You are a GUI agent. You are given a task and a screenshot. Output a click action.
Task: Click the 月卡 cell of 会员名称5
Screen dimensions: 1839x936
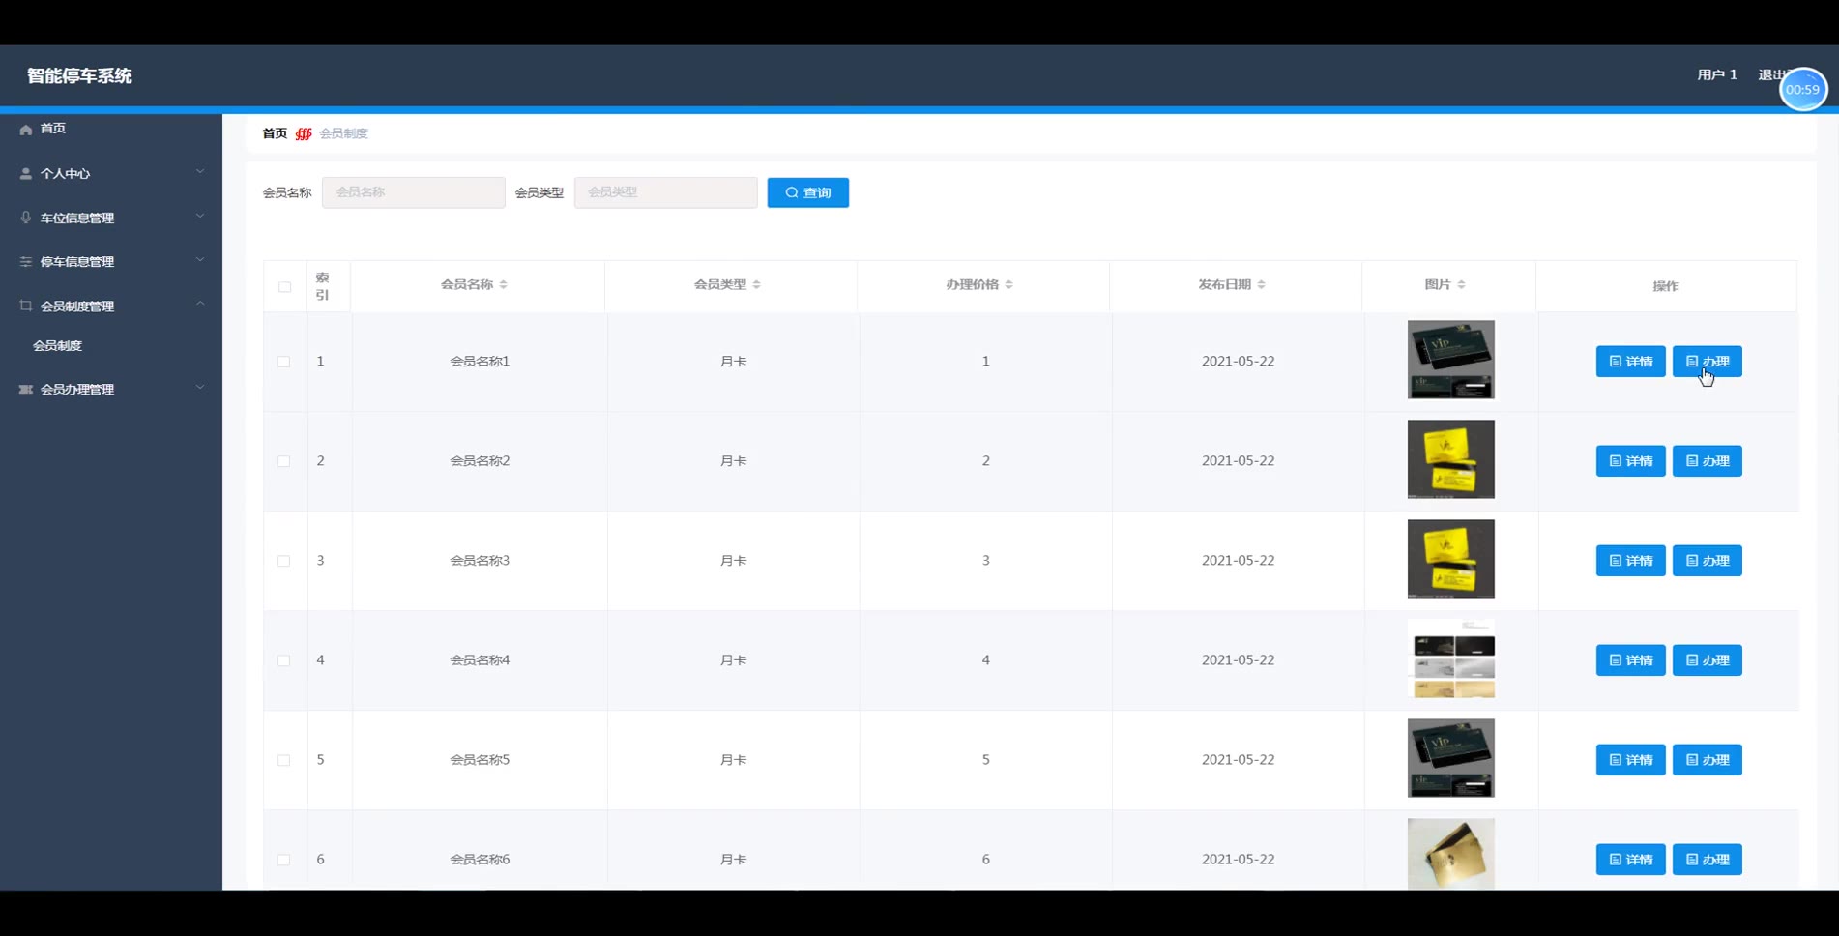coord(733,760)
